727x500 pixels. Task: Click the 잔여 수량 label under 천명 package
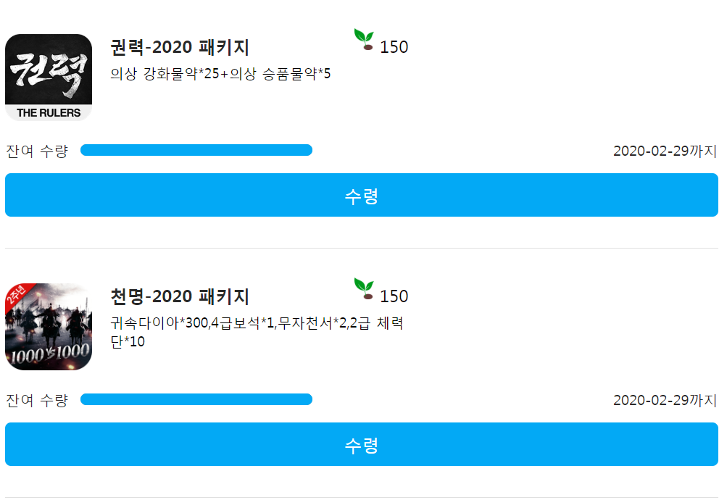pos(37,401)
